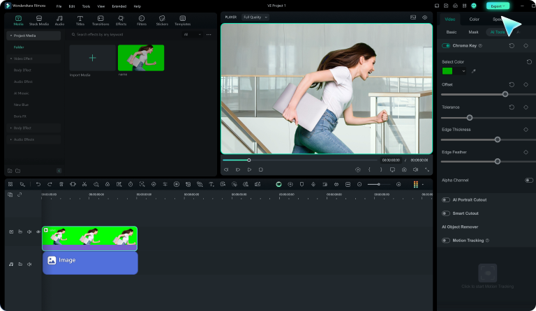The height and width of the screenshot is (311, 536).
Task: Mute the music track in timeline
Action: pyautogui.click(x=29, y=264)
